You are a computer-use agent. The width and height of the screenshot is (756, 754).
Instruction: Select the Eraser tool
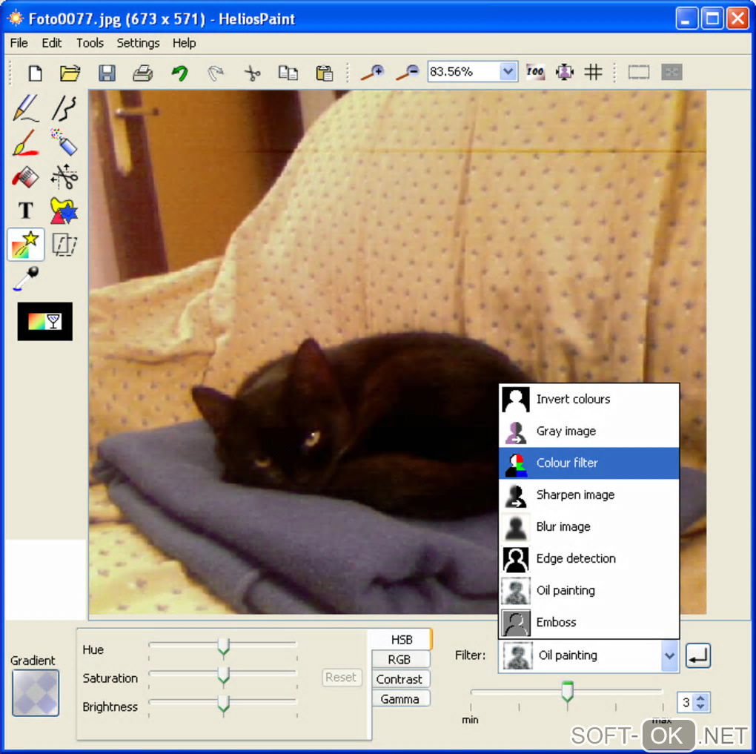(x=25, y=176)
